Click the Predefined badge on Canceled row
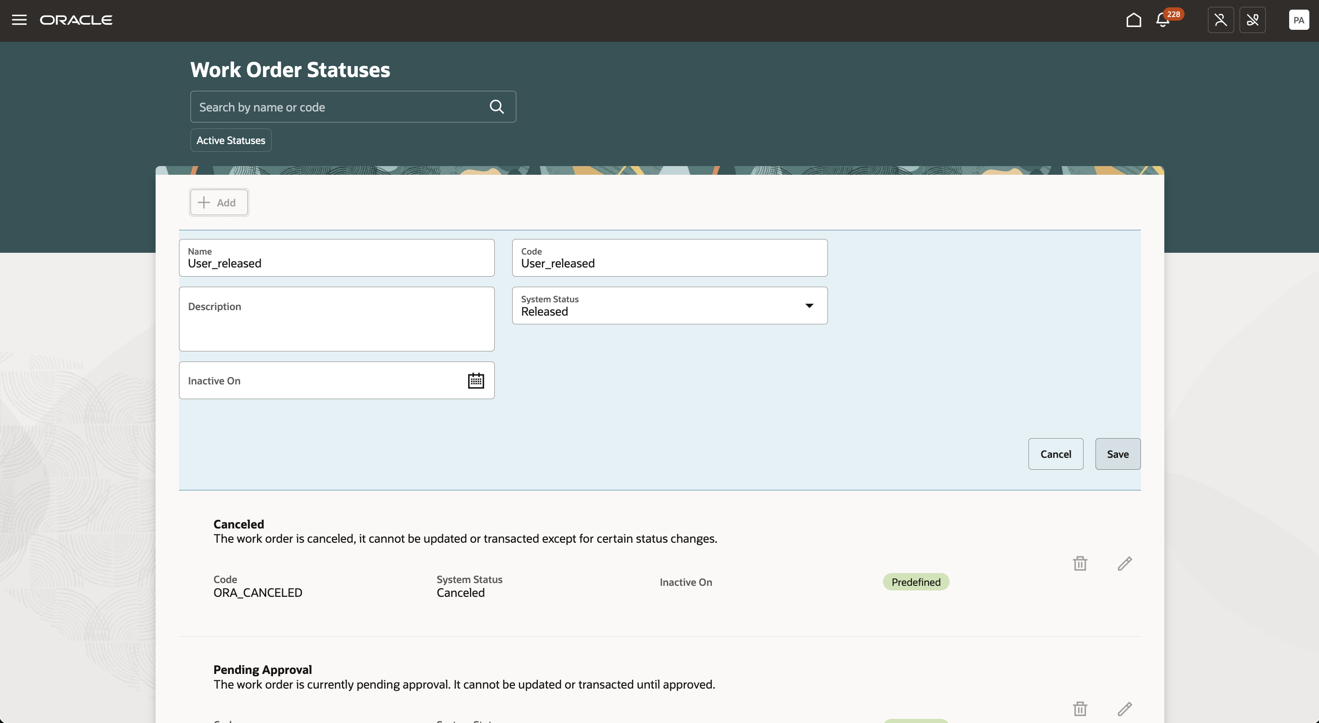Image resolution: width=1319 pixels, height=723 pixels. [x=916, y=582]
